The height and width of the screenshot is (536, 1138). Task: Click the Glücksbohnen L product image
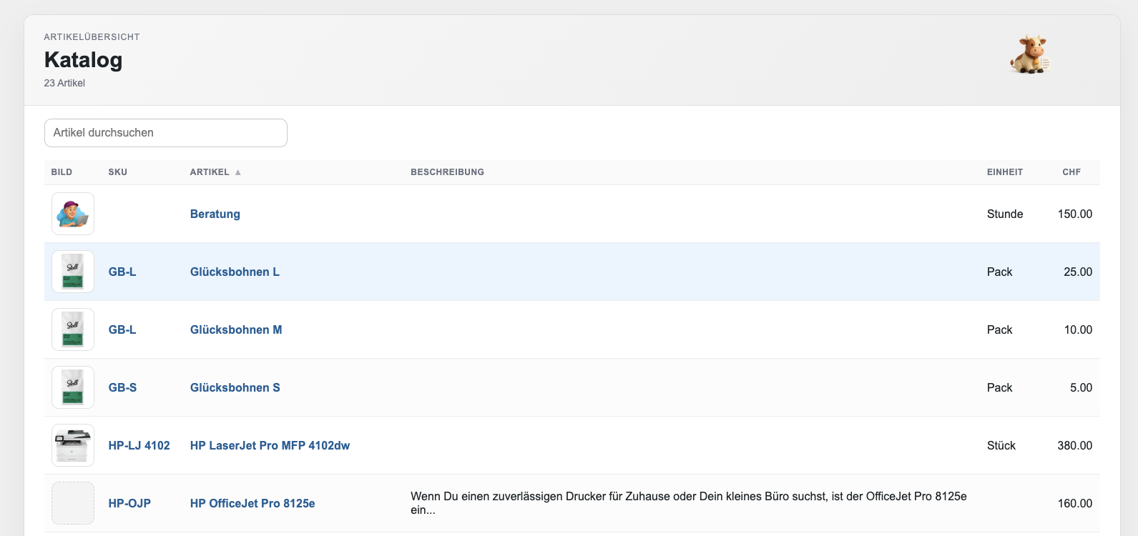click(73, 272)
